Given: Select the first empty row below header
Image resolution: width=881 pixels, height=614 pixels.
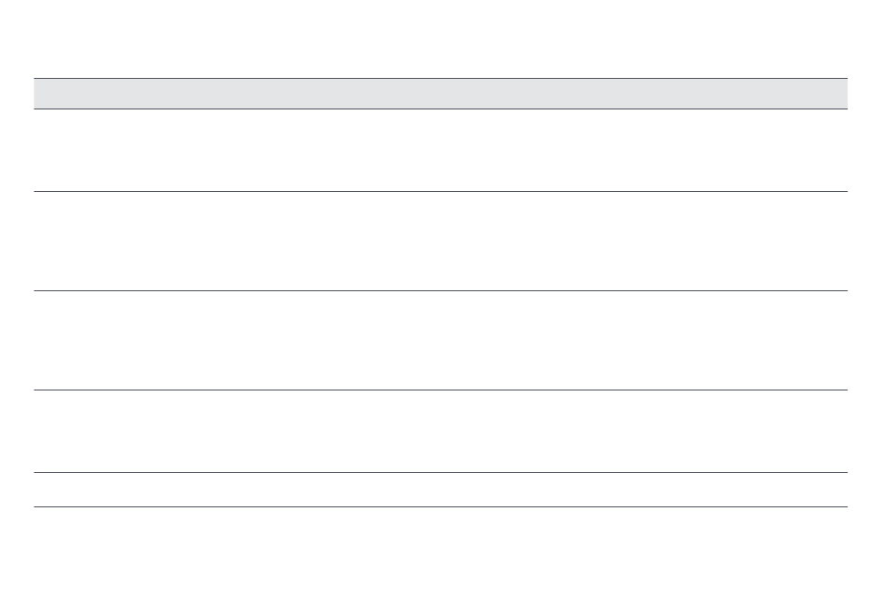Looking at the screenshot, I should (x=440, y=150).
